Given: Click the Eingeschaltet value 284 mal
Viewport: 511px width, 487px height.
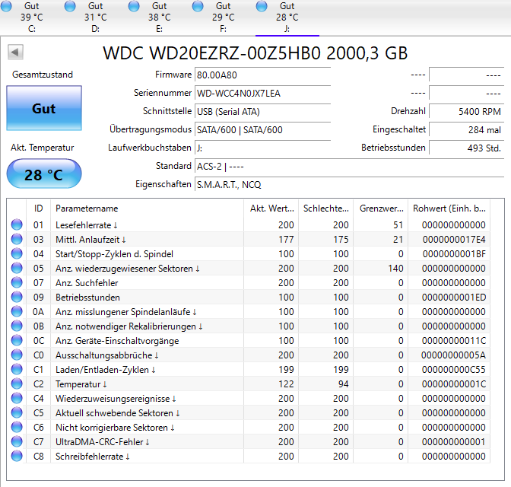Looking at the screenshot, I should tap(466, 130).
